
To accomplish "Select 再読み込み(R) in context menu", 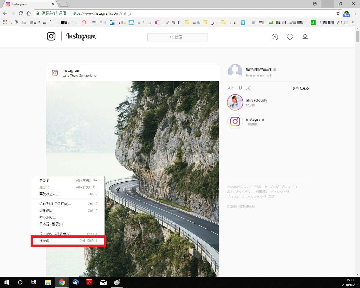I will coord(68,194).
